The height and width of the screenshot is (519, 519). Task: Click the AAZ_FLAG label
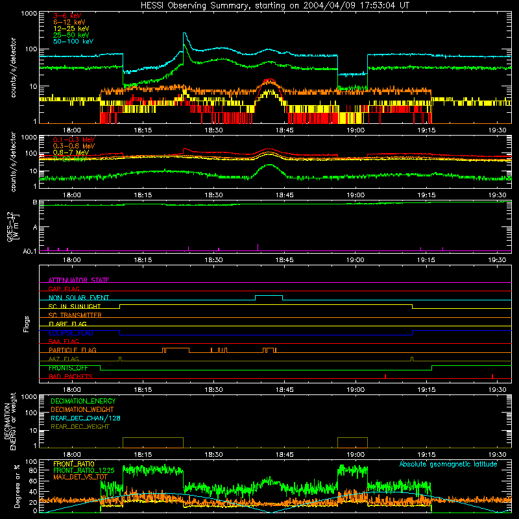64,359
